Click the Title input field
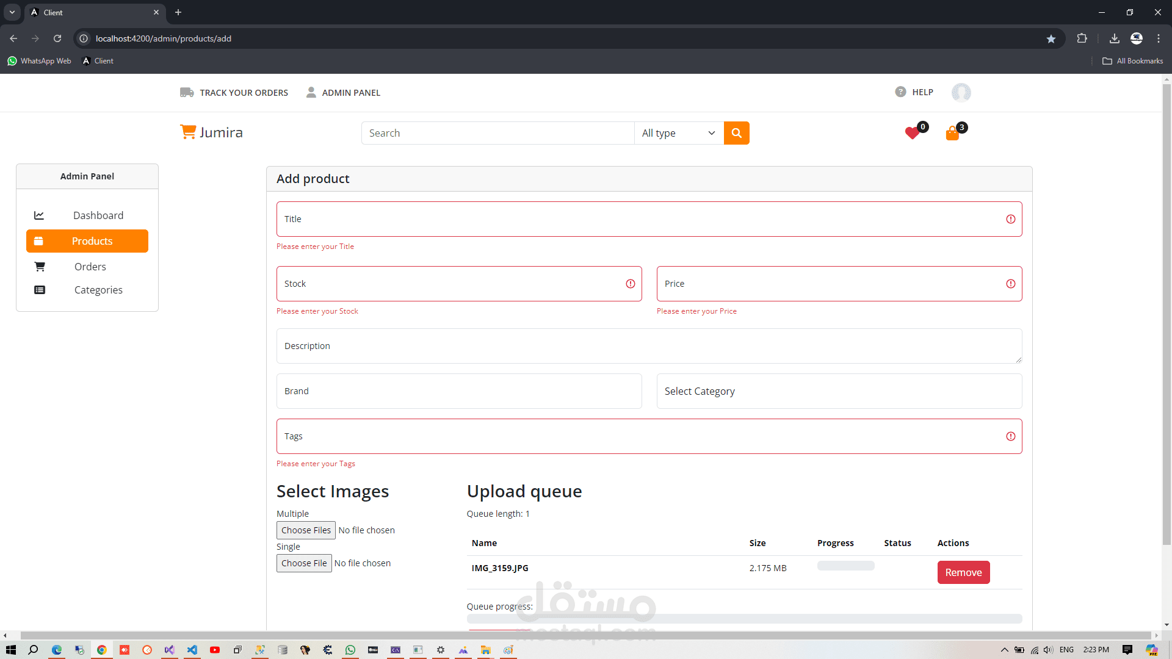 (x=641, y=219)
